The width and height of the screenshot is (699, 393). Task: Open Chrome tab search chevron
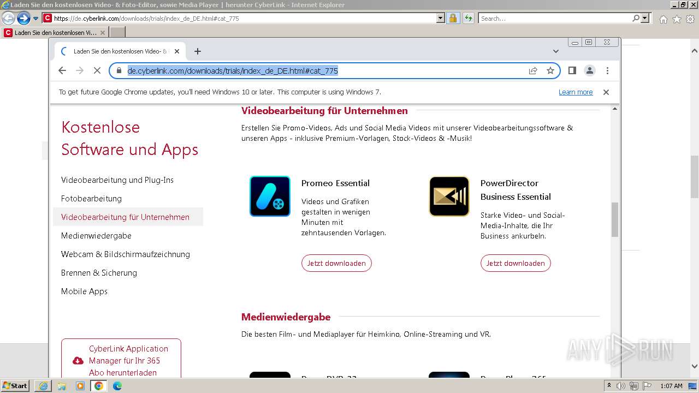point(556,51)
